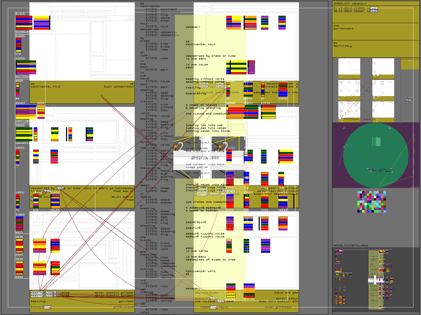
Task: Click the top-left white page thumbnail
Action: [x=349, y=67]
